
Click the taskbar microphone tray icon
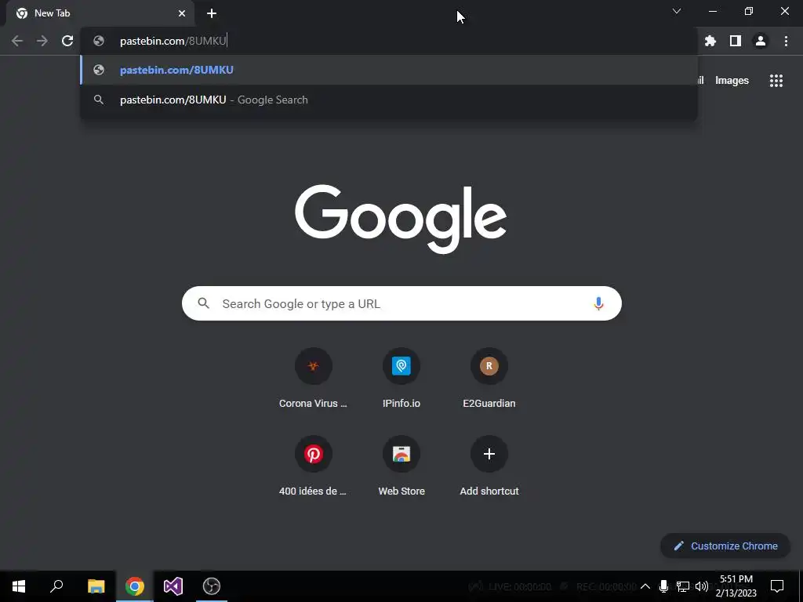(663, 586)
